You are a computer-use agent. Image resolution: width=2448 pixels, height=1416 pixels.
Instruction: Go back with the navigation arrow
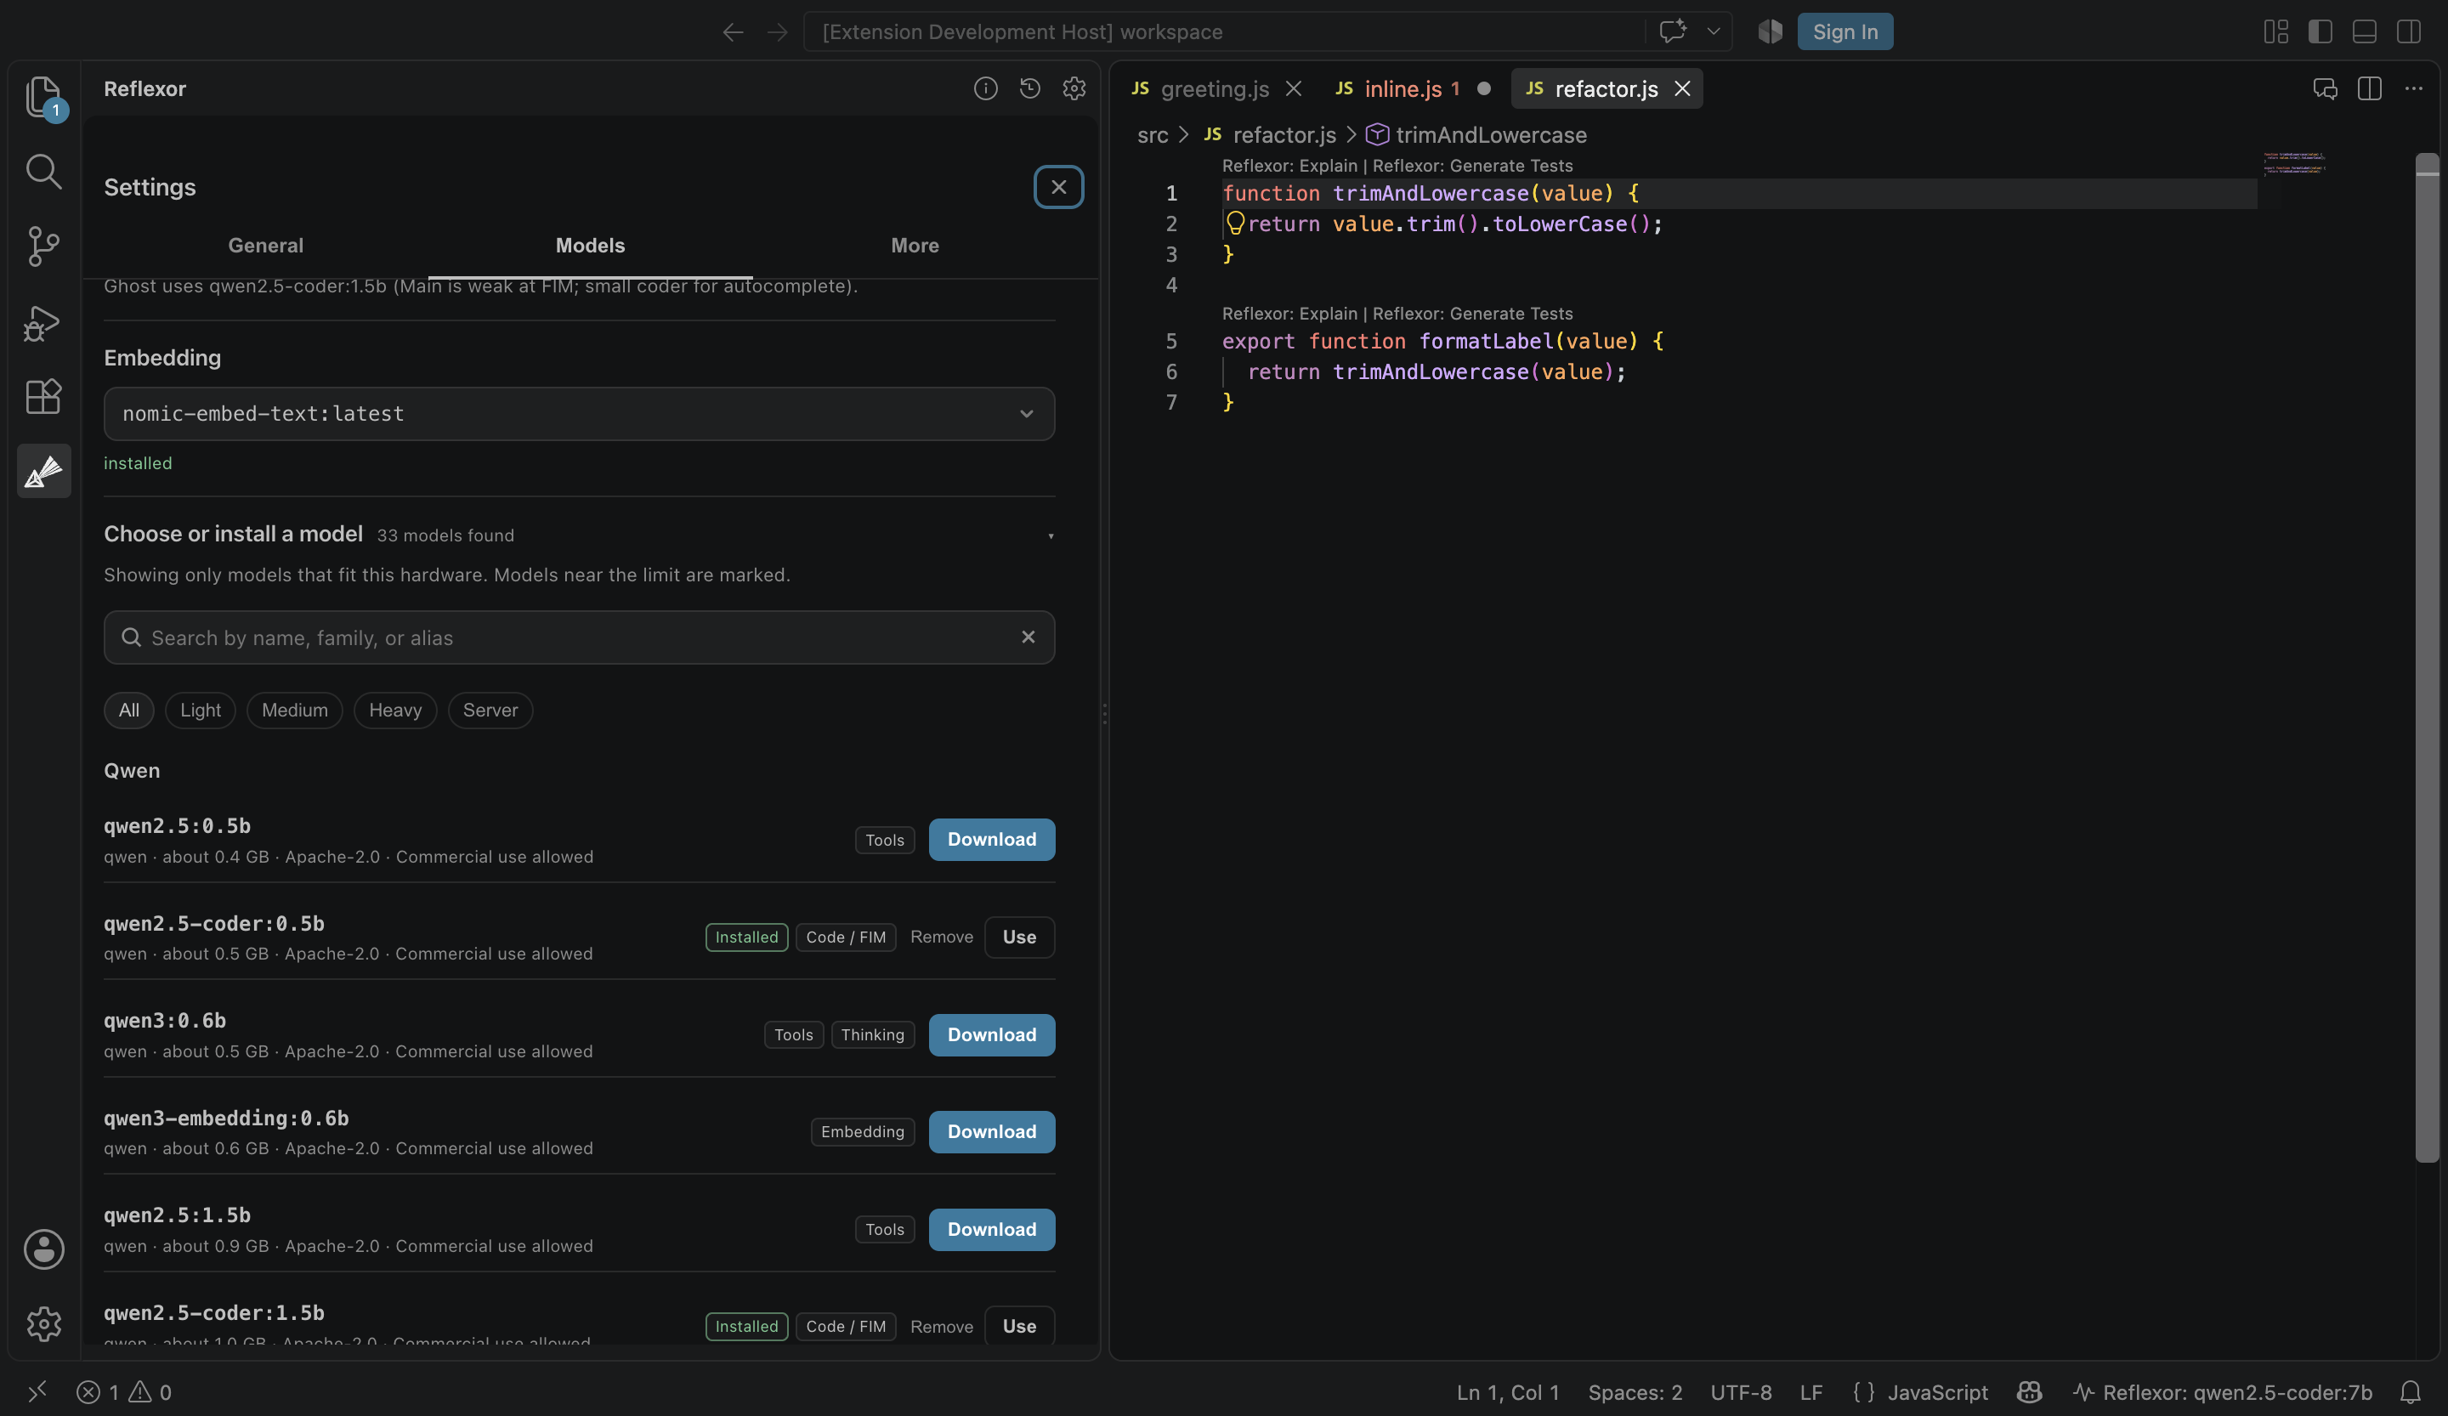[x=733, y=32]
